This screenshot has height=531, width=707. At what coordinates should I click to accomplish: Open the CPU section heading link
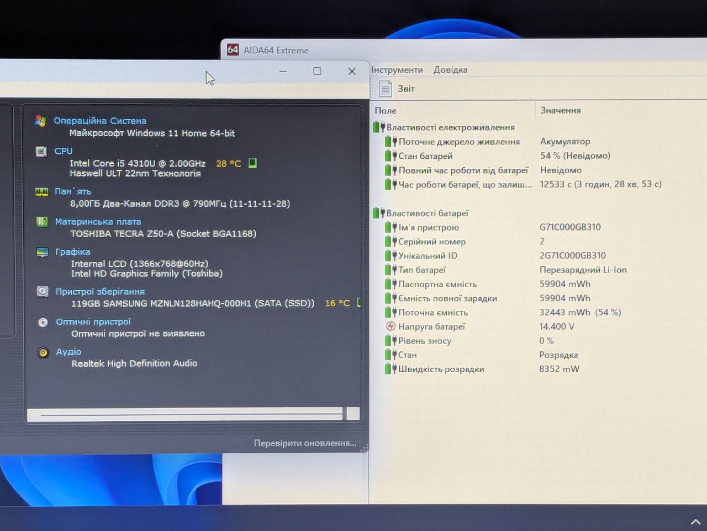(64, 151)
